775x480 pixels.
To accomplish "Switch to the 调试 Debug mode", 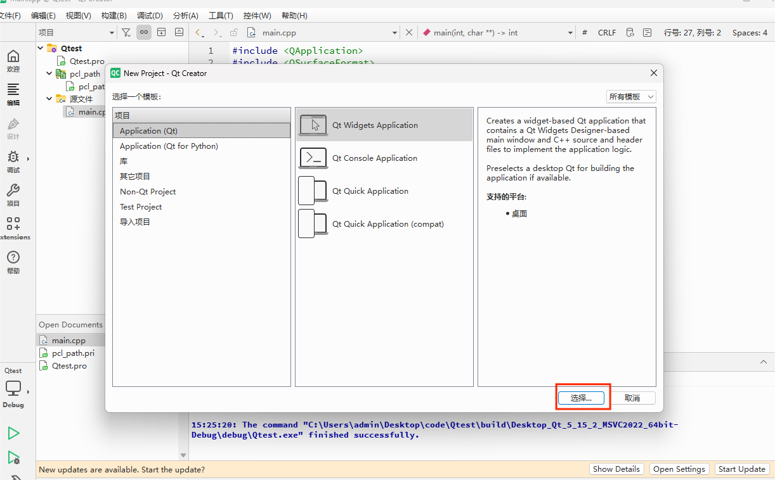I will click(x=13, y=161).
